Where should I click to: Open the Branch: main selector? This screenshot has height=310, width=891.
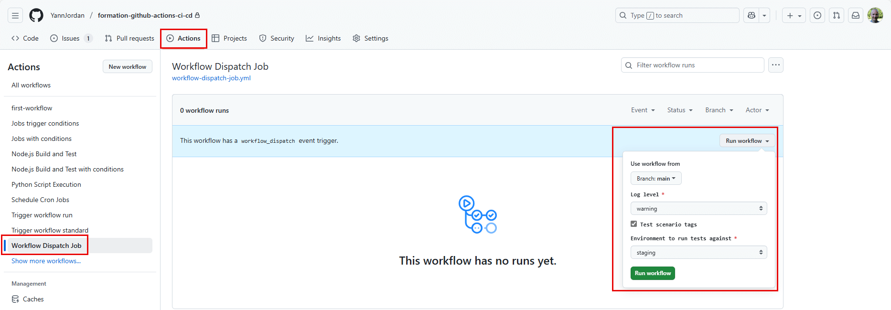(x=656, y=178)
